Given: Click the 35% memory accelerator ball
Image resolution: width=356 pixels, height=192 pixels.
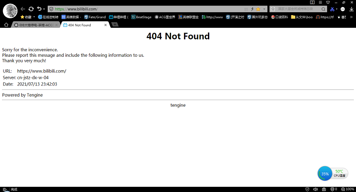Looking at the screenshot, I should tap(325, 174).
